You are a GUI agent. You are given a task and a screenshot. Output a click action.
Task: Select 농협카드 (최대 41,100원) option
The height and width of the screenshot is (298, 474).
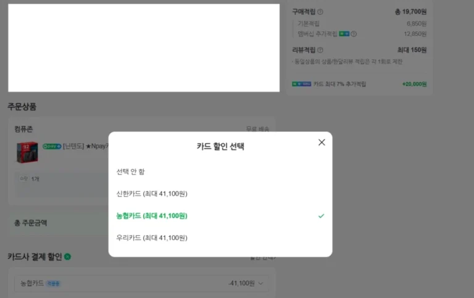pos(152,216)
